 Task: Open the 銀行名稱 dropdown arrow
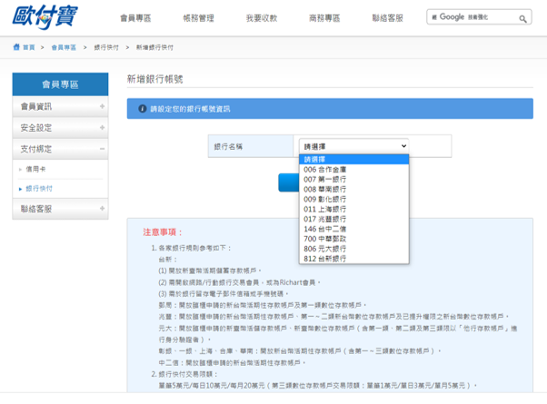pyautogui.click(x=403, y=146)
